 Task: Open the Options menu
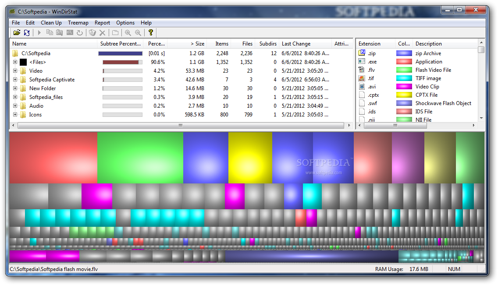[125, 23]
